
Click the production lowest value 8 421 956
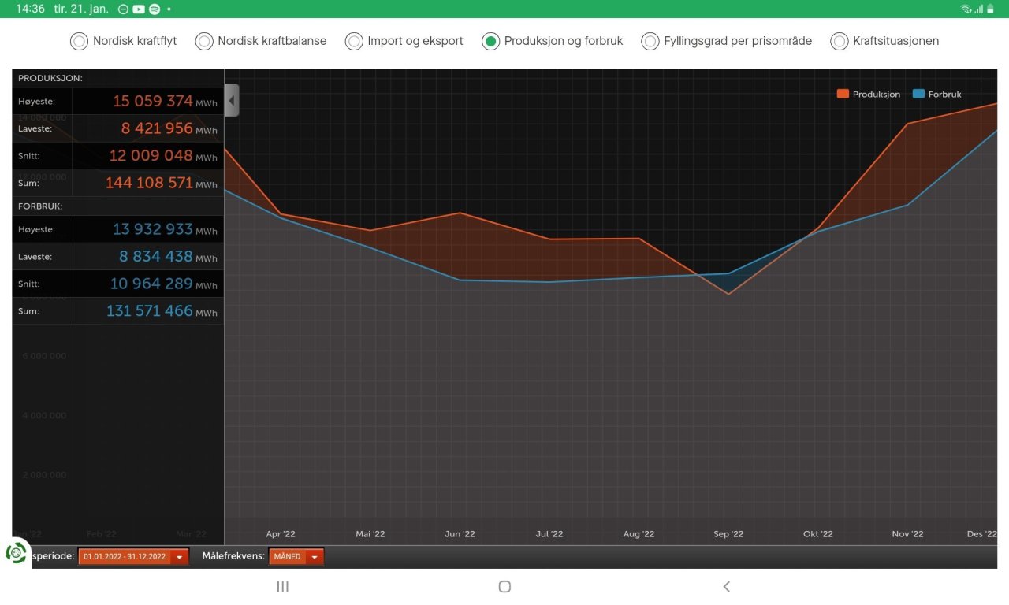(x=157, y=128)
